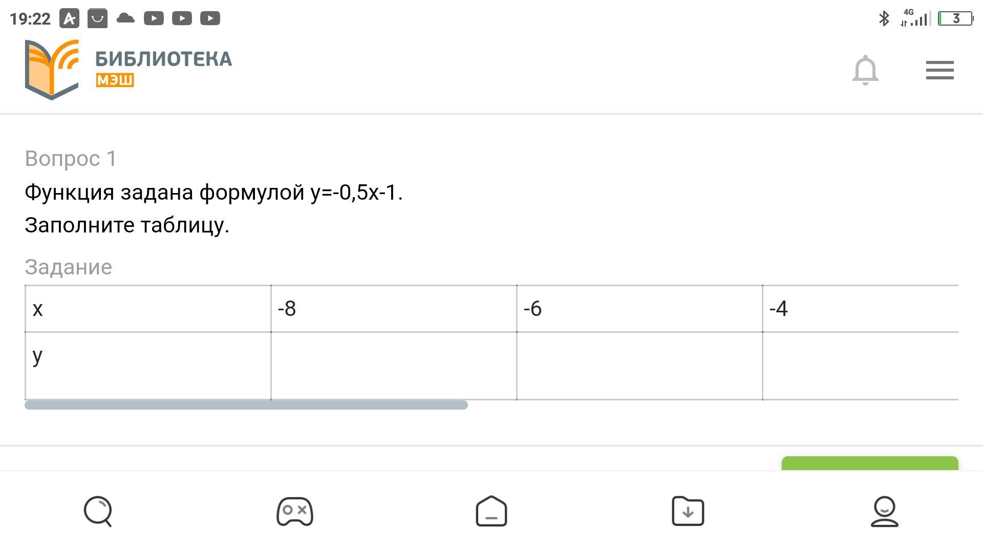Tap the battery indicator
This screenshot has width=983, height=553.
(x=955, y=19)
